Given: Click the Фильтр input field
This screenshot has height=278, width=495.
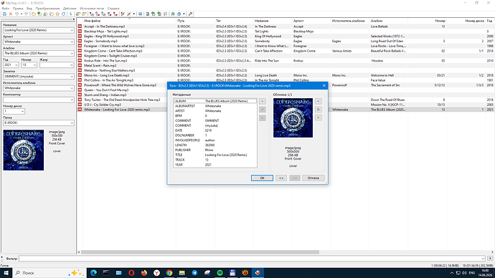Looking at the screenshot, I should coord(252,259).
